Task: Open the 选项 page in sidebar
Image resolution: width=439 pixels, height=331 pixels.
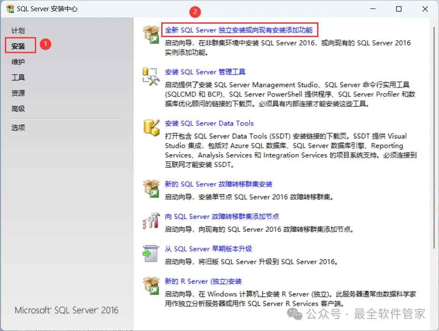Action: coord(18,128)
